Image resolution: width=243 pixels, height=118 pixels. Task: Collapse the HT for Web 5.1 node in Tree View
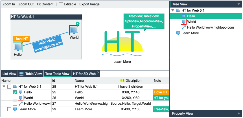(x=173, y=10)
